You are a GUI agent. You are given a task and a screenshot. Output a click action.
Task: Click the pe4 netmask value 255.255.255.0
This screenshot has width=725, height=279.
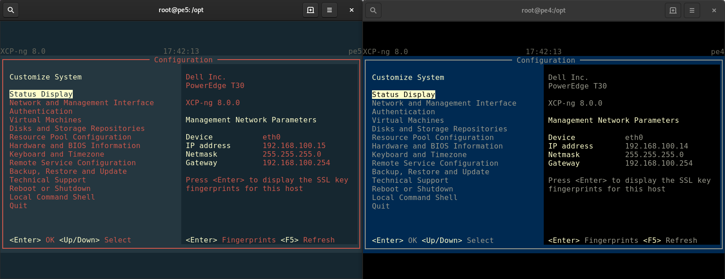point(654,154)
